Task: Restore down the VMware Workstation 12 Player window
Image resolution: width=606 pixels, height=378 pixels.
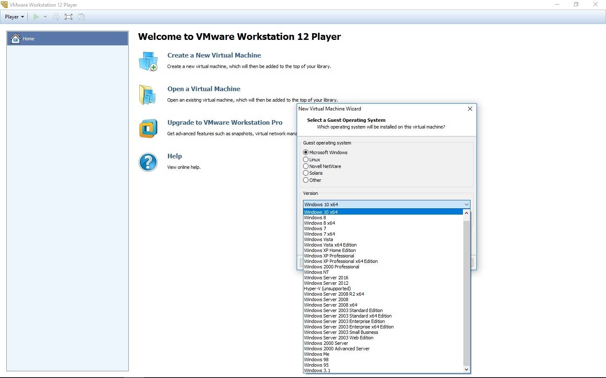Action: pyautogui.click(x=576, y=5)
